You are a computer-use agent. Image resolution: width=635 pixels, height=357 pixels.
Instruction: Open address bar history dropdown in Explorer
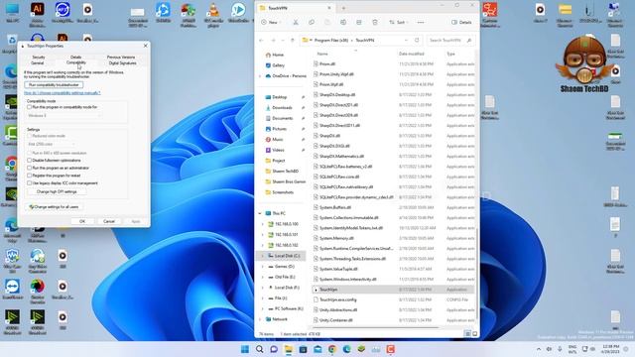[406, 40]
